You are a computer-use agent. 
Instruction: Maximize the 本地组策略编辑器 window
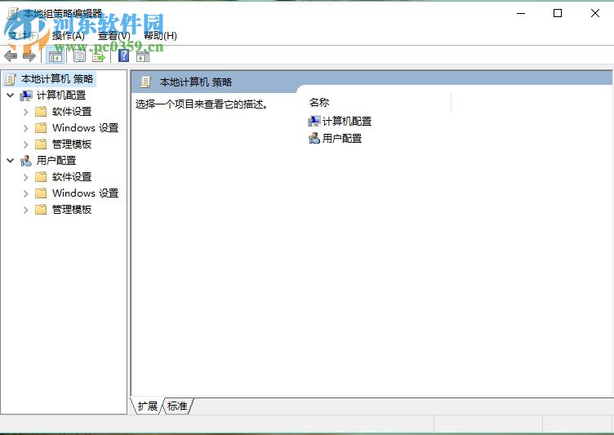558,13
